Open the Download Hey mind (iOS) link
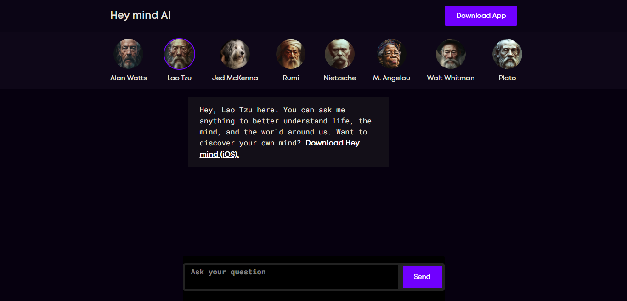Viewport: 627px width, 301px height. click(x=280, y=149)
